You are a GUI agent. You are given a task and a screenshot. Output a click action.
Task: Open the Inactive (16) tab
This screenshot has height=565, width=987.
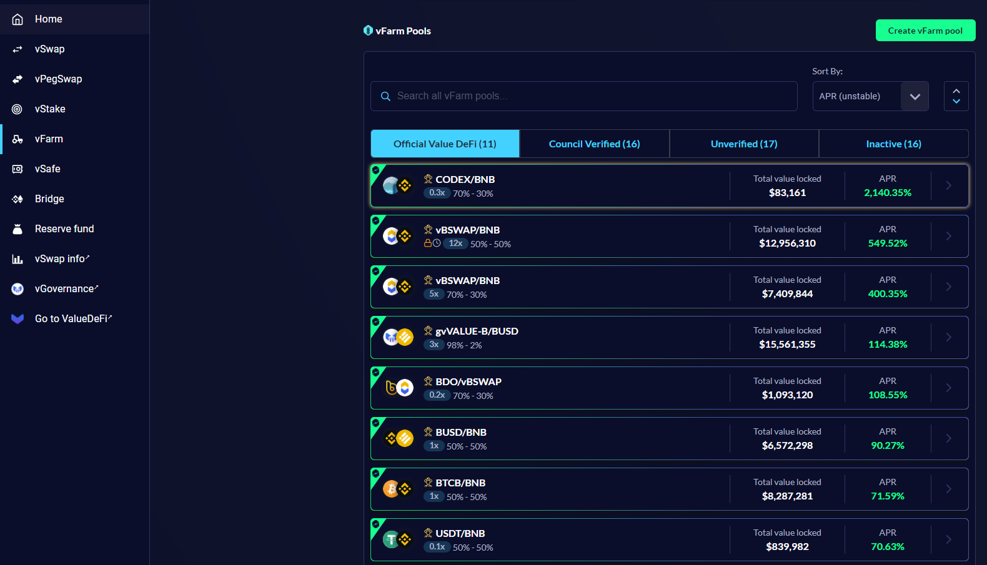coord(894,144)
